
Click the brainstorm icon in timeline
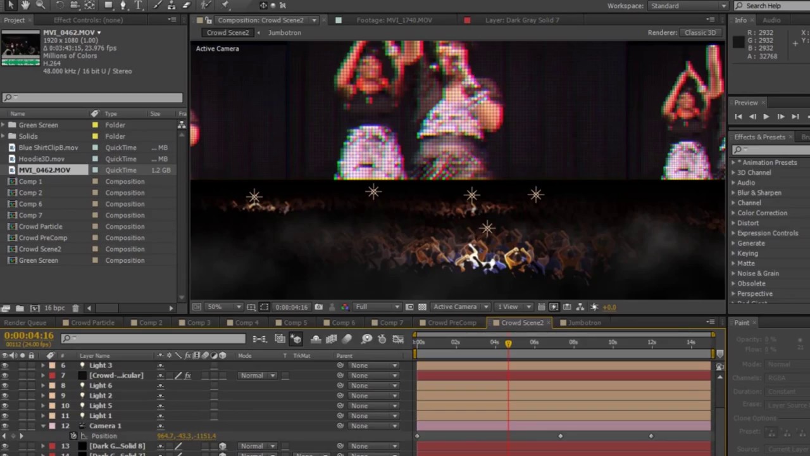(366, 339)
